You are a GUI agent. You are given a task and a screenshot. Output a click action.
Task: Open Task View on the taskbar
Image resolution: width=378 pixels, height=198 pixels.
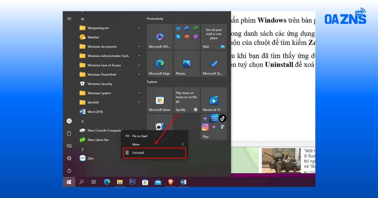[94, 182]
